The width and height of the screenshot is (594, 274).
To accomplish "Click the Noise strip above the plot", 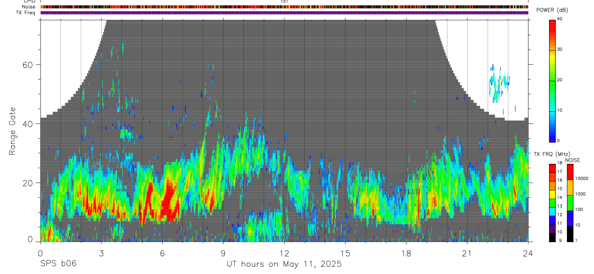I will coord(284,7).
